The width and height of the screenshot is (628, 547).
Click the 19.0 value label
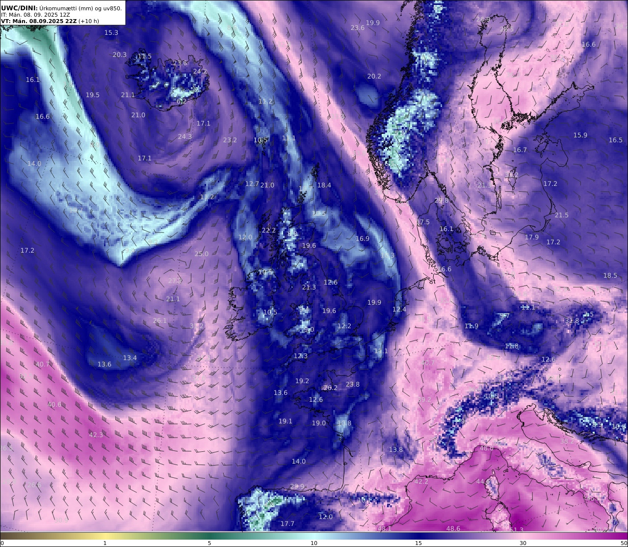(x=319, y=423)
